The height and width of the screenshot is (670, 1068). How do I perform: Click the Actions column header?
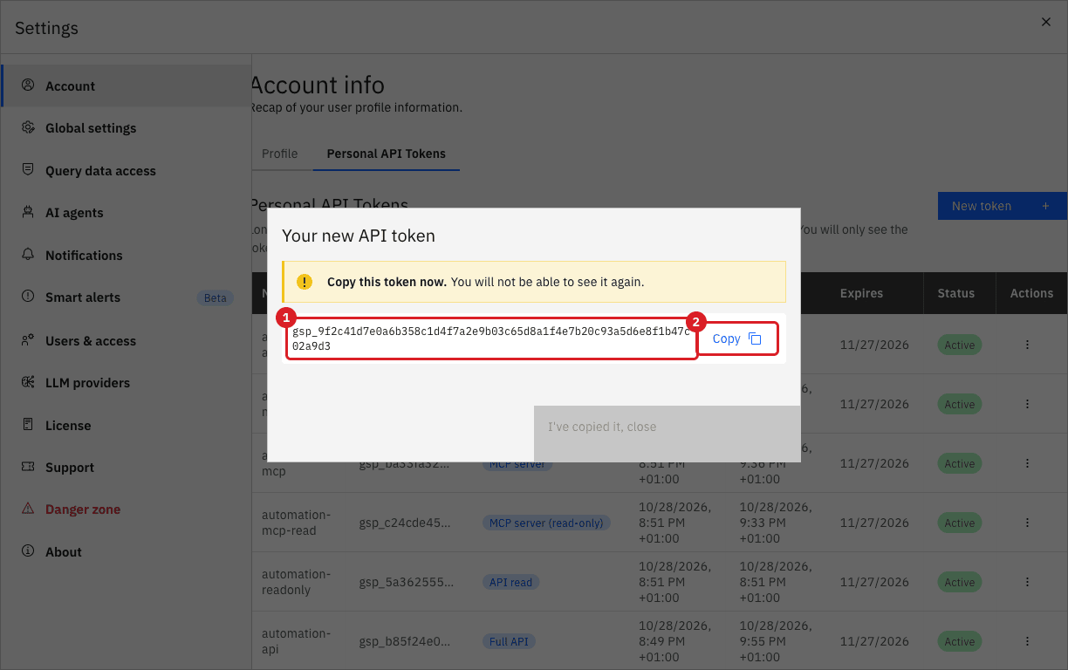[x=1031, y=293]
